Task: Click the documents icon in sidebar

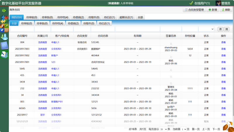Action: tap(4, 54)
